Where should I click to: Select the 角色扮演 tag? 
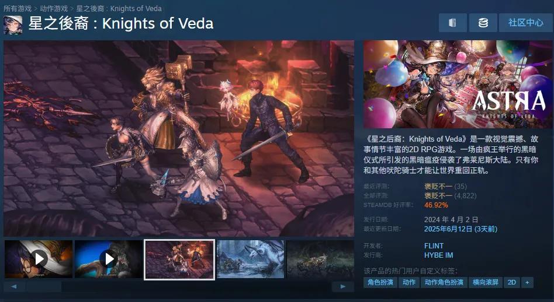point(380,282)
